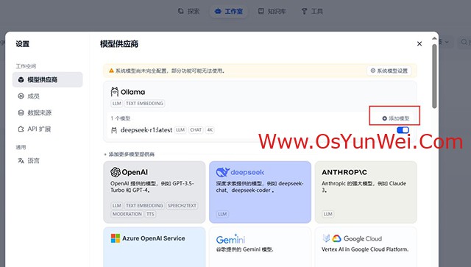
Task: Select 模型供应商 in settings sidebar
Action: click(x=47, y=79)
